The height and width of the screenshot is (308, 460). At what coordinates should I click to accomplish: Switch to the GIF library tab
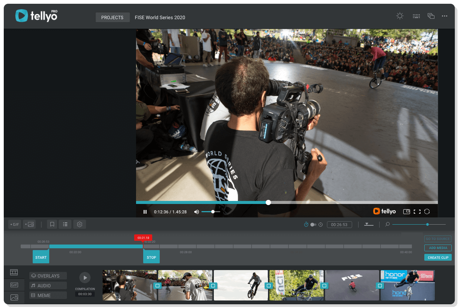tap(14, 285)
